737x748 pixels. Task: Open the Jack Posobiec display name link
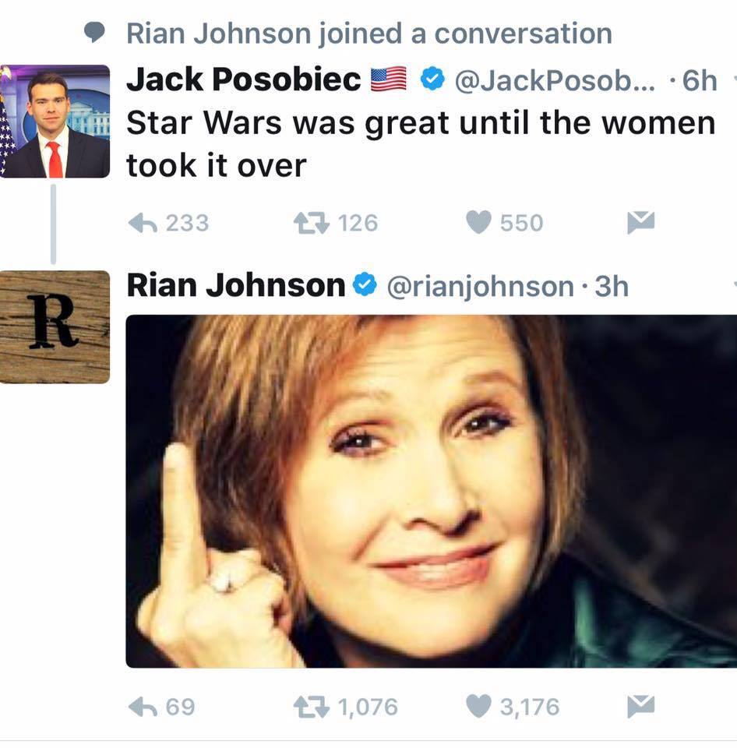(243, 79)
